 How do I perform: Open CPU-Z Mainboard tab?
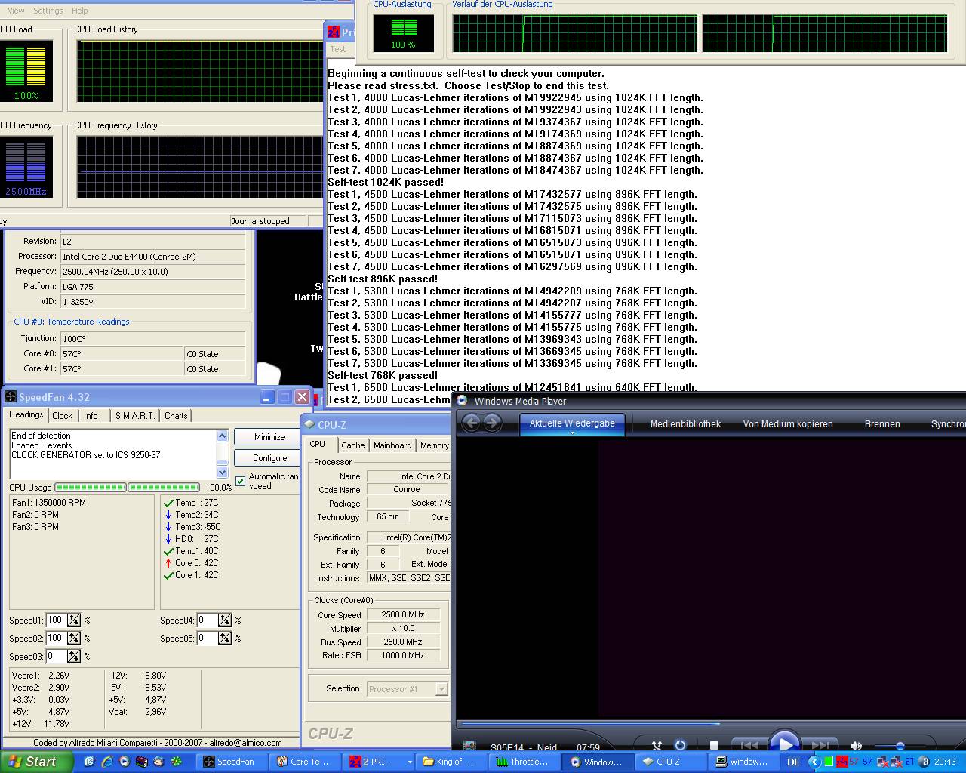pyautogui.click(x=392, y=445)
